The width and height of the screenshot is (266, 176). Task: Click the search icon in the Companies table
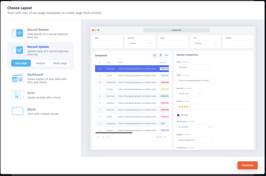[x=155, y=55]
